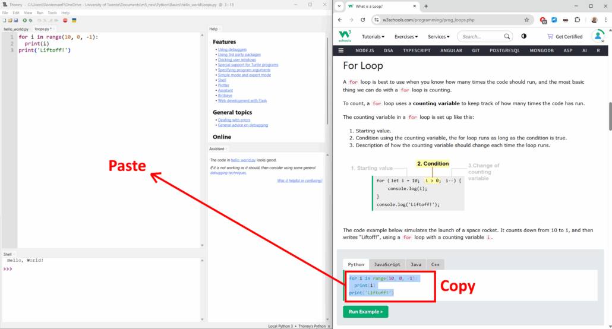Click the Open file folder icon in Thonny
The height and width of the screenshot is (329, 612).
pyautogui.click(x=10, y=20)
